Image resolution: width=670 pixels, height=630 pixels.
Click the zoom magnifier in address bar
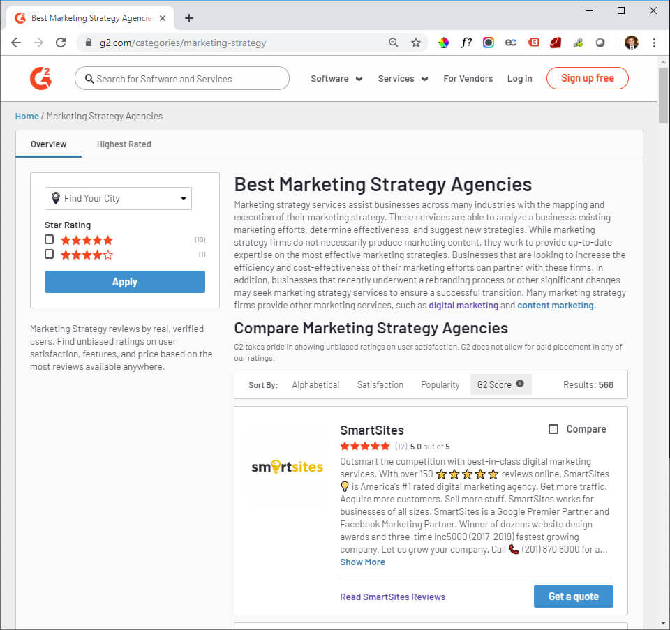point(394,43)
